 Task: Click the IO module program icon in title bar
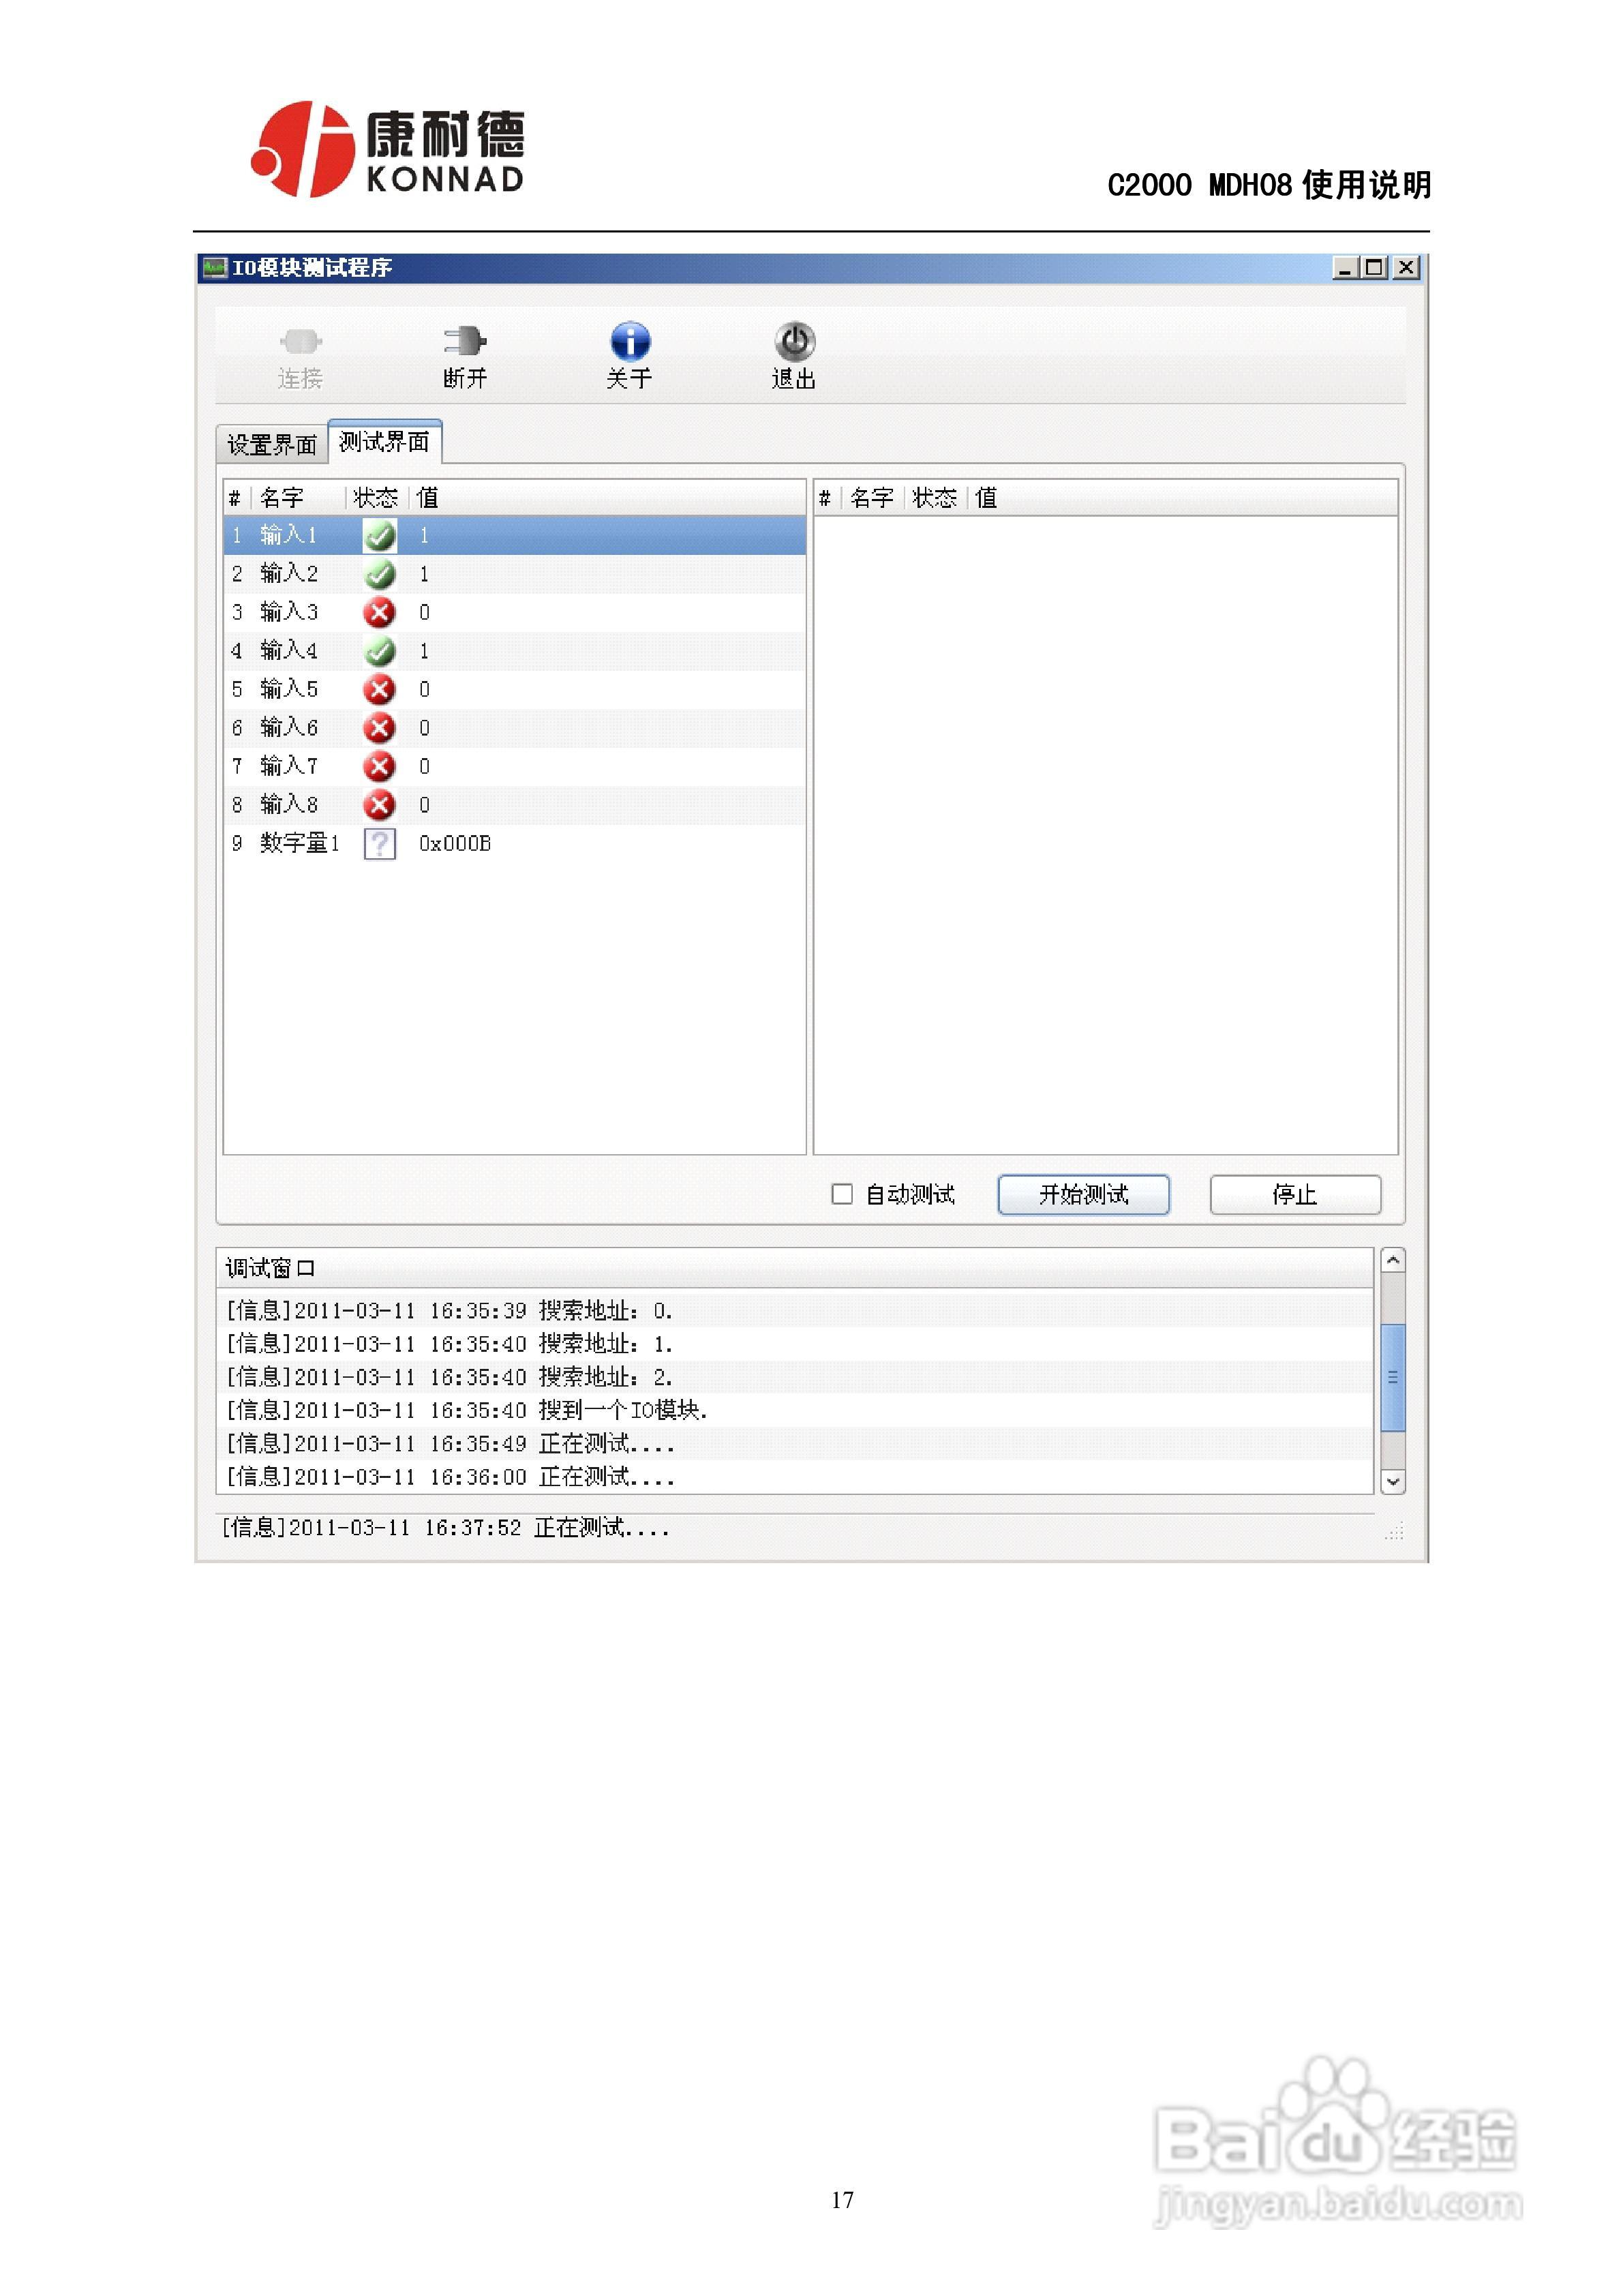point(214,268)
